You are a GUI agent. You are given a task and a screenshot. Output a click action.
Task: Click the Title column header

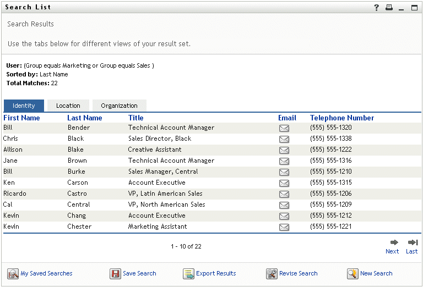(135, 118)
